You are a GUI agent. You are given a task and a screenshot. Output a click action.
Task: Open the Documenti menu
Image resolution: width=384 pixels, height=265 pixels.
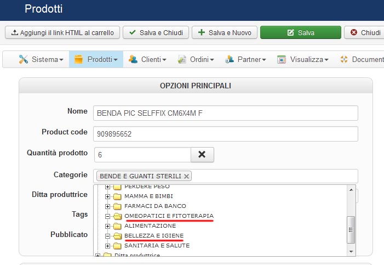coord(362,59)
